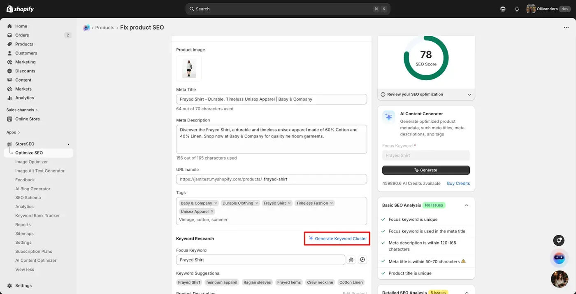
Task: Collapse the Basic SEO Analysis section
Action: pos(467,205)
